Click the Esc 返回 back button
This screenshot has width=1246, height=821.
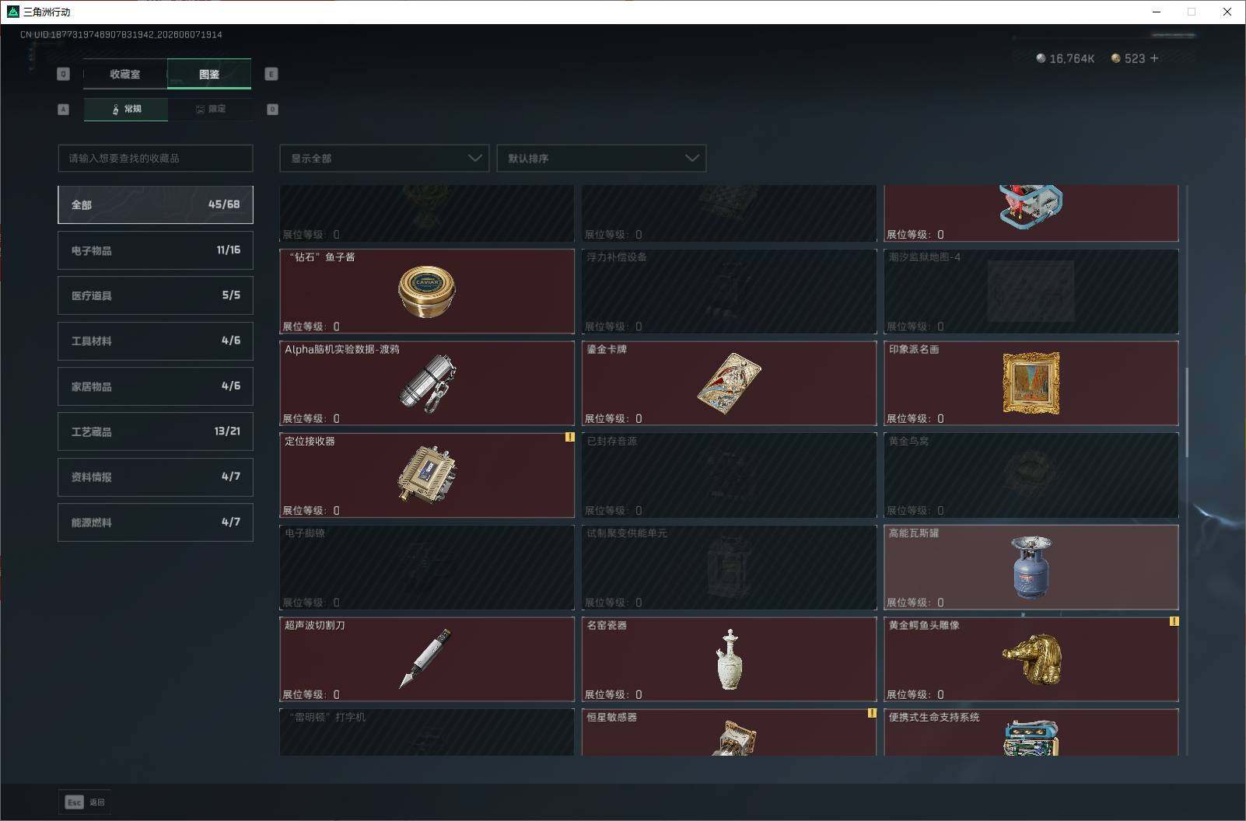[x=85, y=802]
